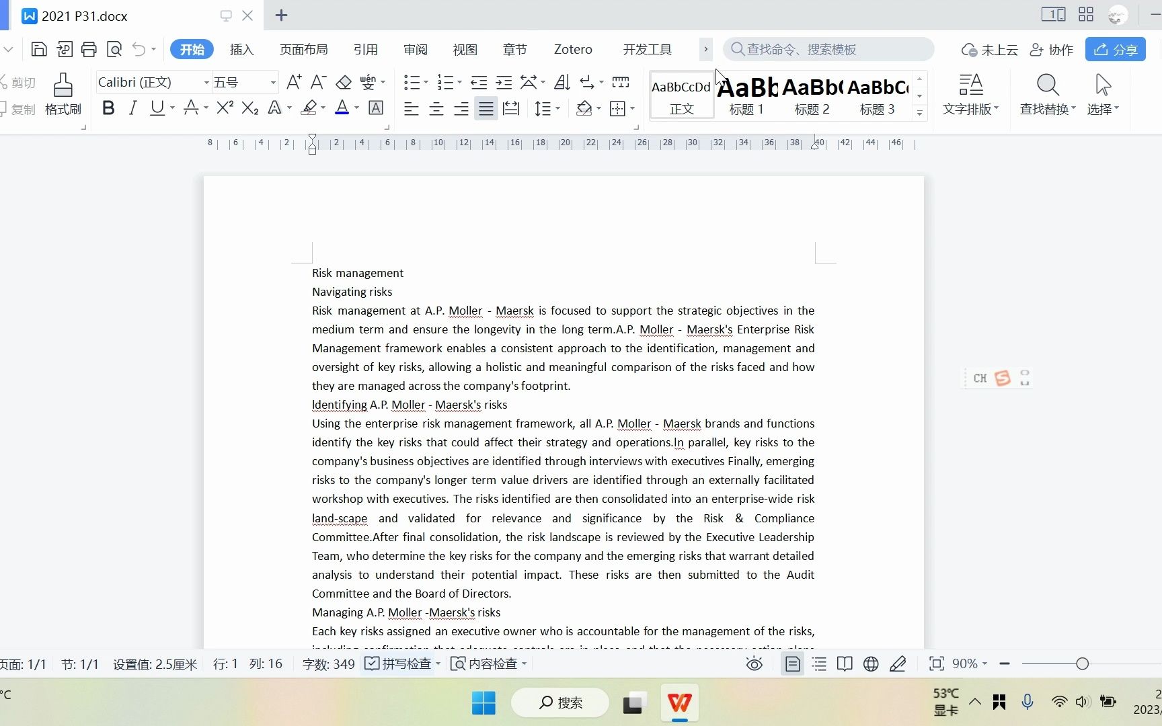The height and width of the screenshot is (726, 1162).
Task: Click the bulleted list icon
Action: tap(412, 82)
